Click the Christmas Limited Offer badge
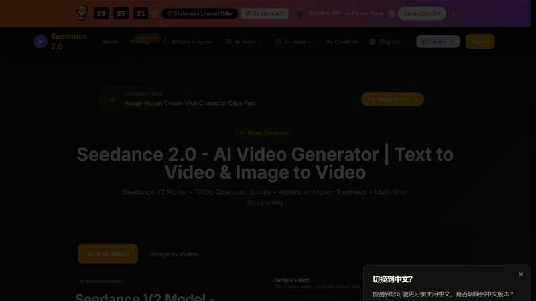Screen dimensions: 536x301 pos(200,13)
